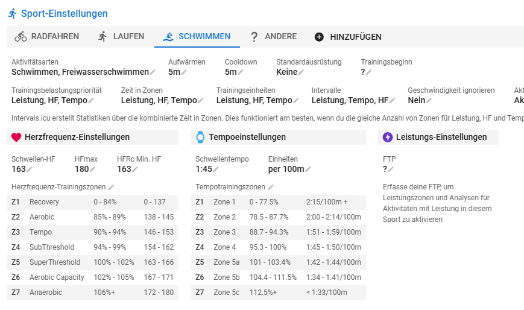Edit the FTP value pencil icon

point(390,169)
